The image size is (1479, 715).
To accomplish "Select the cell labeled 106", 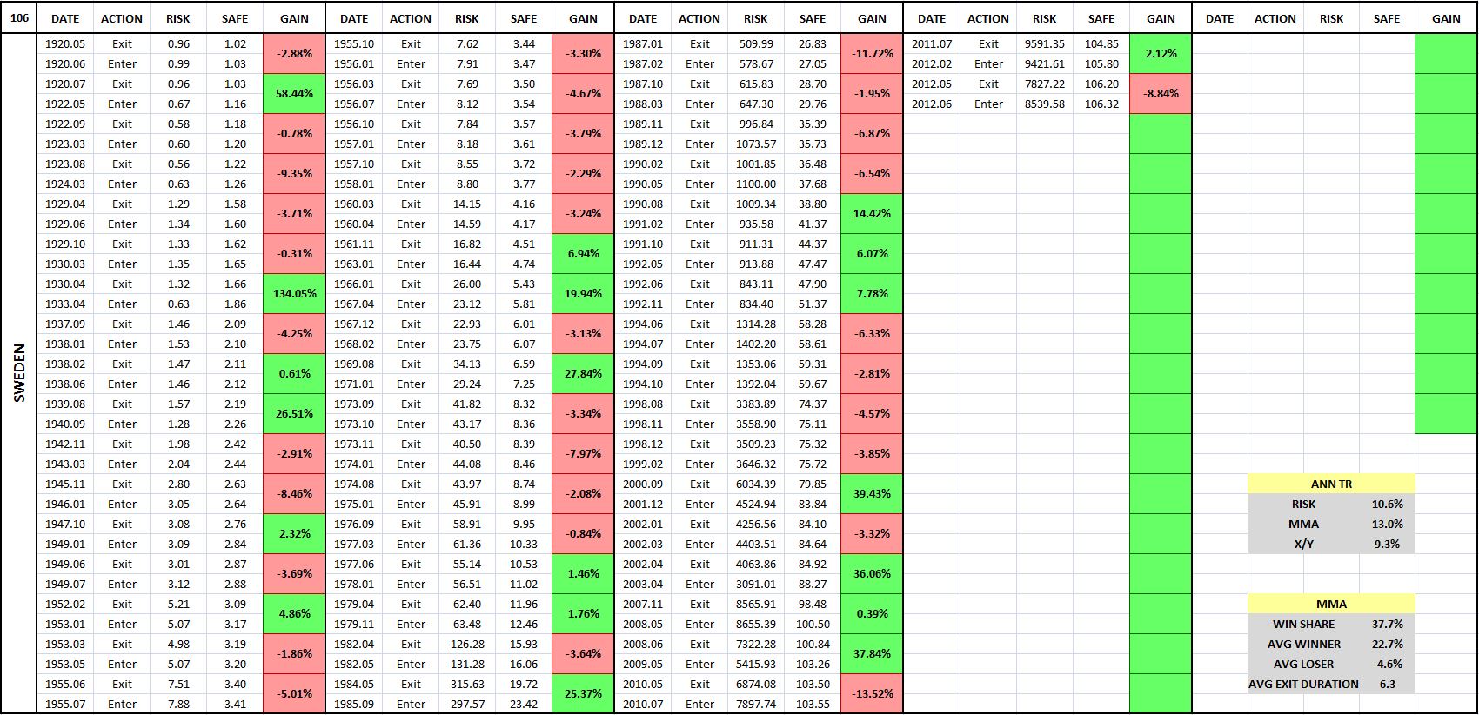I will (19, 17).
